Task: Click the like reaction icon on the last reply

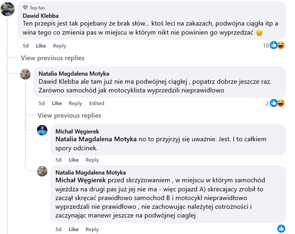Action: point(281,229)
